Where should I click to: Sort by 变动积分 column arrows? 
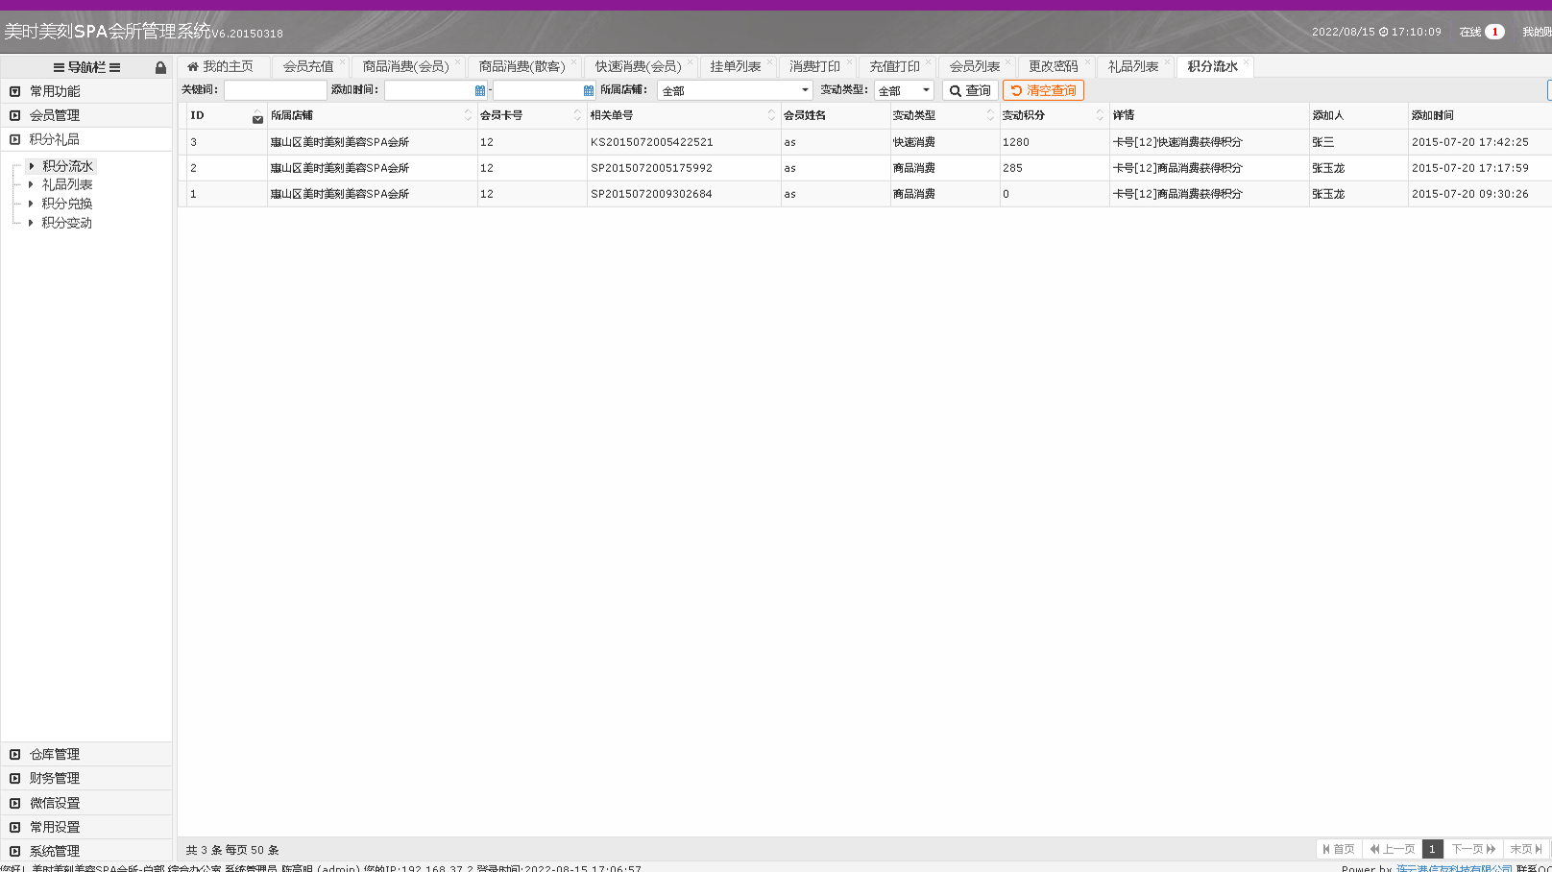coord(1100,115)
